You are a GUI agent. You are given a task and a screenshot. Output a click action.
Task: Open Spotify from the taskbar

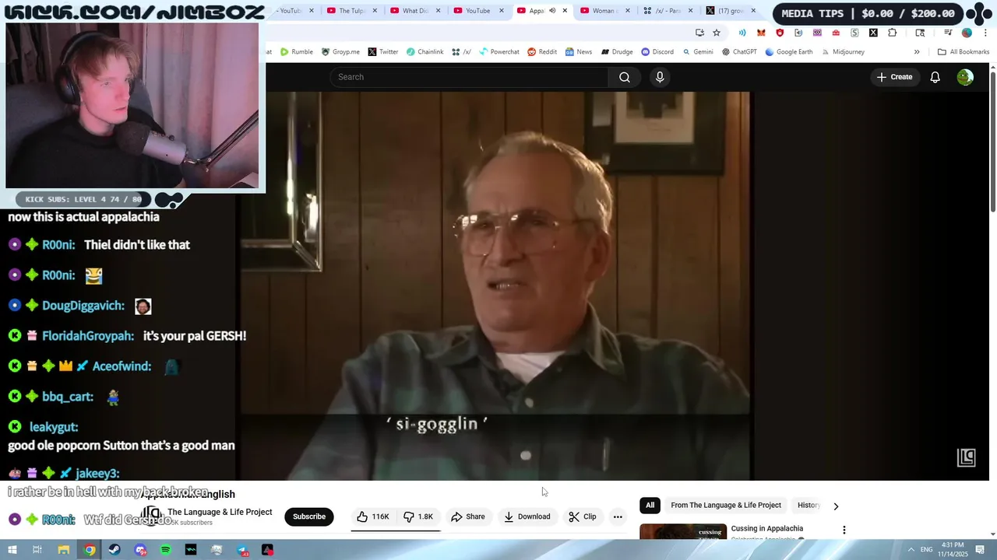[165, 550]
